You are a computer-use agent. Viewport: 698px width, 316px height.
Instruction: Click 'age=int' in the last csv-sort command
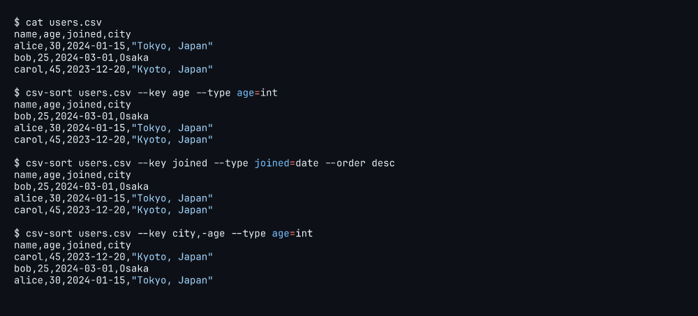point(292,233)
